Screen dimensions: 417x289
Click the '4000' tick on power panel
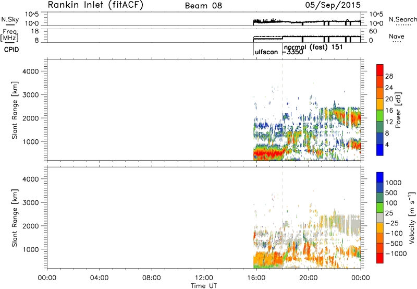(x=31, y=71)
